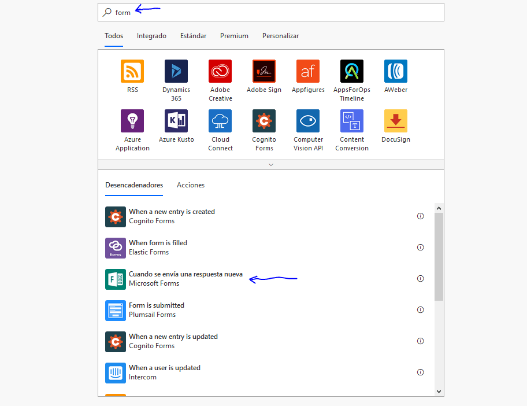Open the Desencadenadores tab
Screen dimensions: 527x406
[133, 185]
